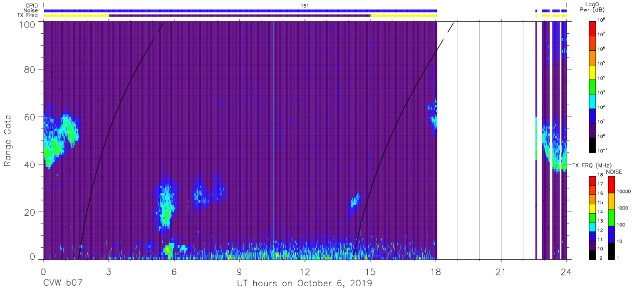Click the CPID label at top left
637x294 pixels.
(x=31, y=5)
